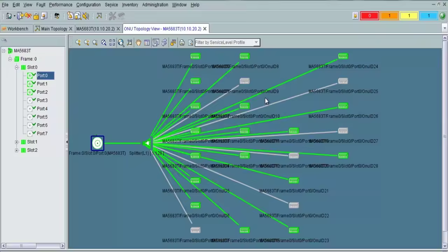Screen dimensions: 448x252
Task: Collapse the MA5683T tree root
Action: coord(3,51)
